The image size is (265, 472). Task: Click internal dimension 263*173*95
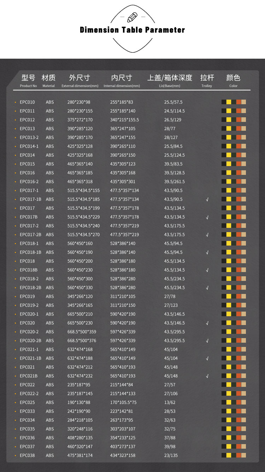[122, 420]
